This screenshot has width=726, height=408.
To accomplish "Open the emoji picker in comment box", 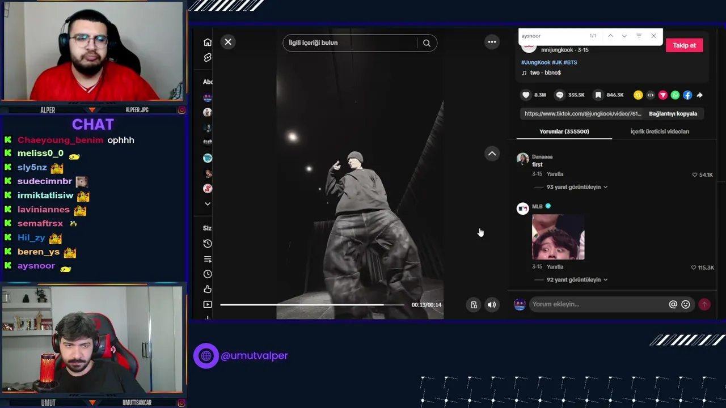I will coord(686,304).
